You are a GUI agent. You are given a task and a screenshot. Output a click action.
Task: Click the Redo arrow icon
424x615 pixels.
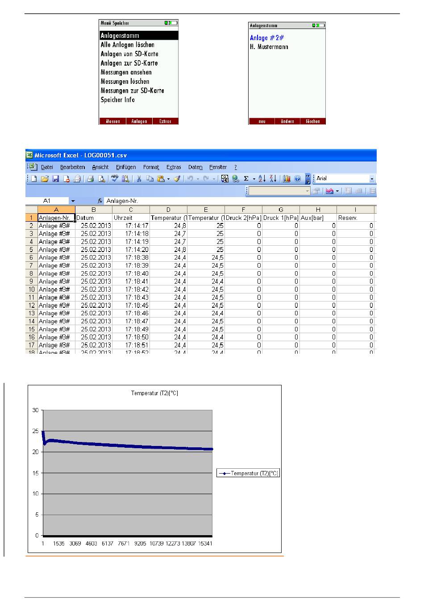point(206,179)
